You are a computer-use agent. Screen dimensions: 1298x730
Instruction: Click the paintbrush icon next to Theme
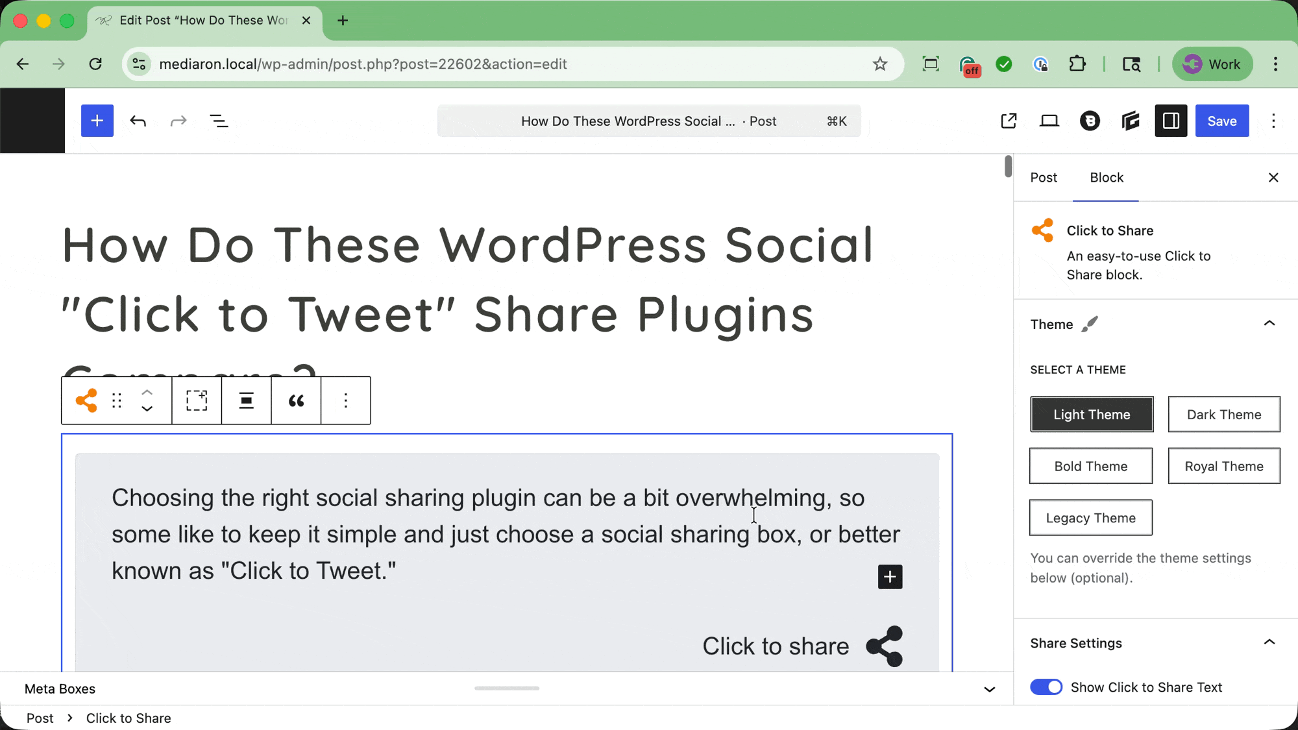(x=1090, y=324)
